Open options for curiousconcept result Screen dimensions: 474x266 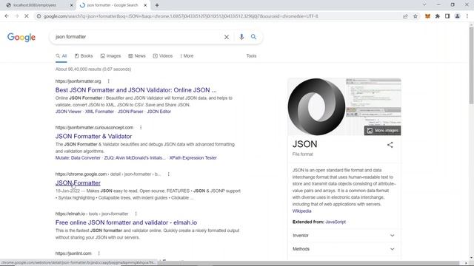[141, 128]
